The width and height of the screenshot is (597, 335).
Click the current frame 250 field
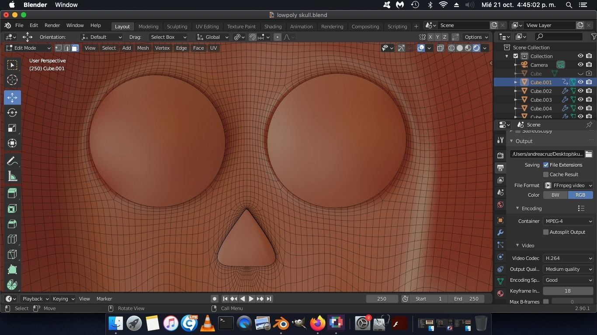click(382, 299)
